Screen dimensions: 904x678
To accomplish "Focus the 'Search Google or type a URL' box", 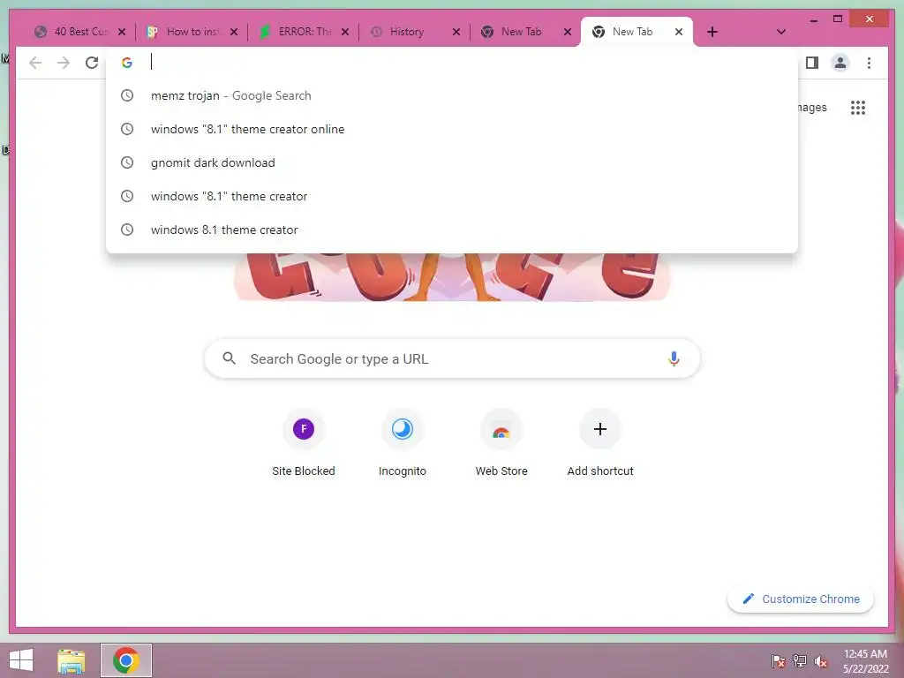I will (x=452, y=358).
